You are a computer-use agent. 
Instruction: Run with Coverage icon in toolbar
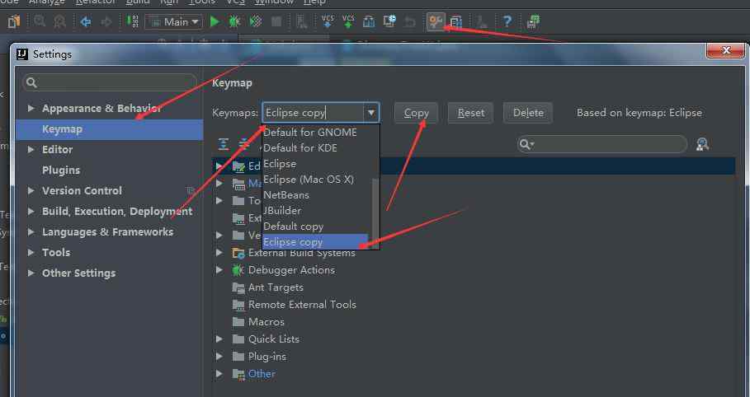pyautogui.click(x=256, y=21)
